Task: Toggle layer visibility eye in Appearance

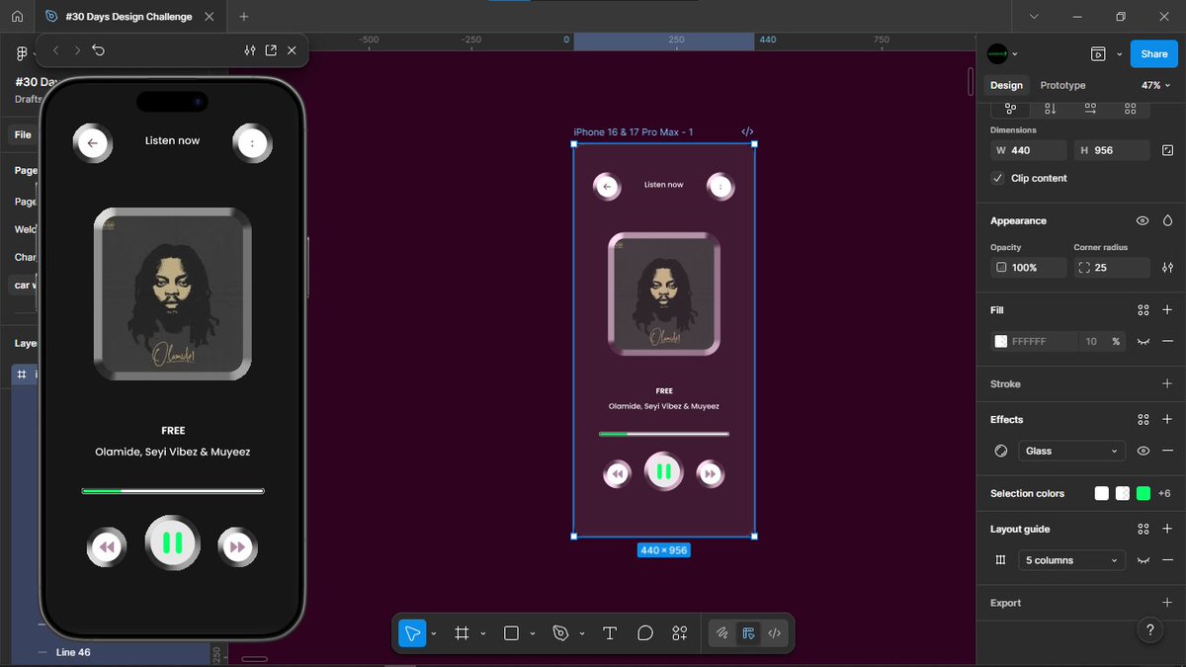Action: coord(1143,220)
